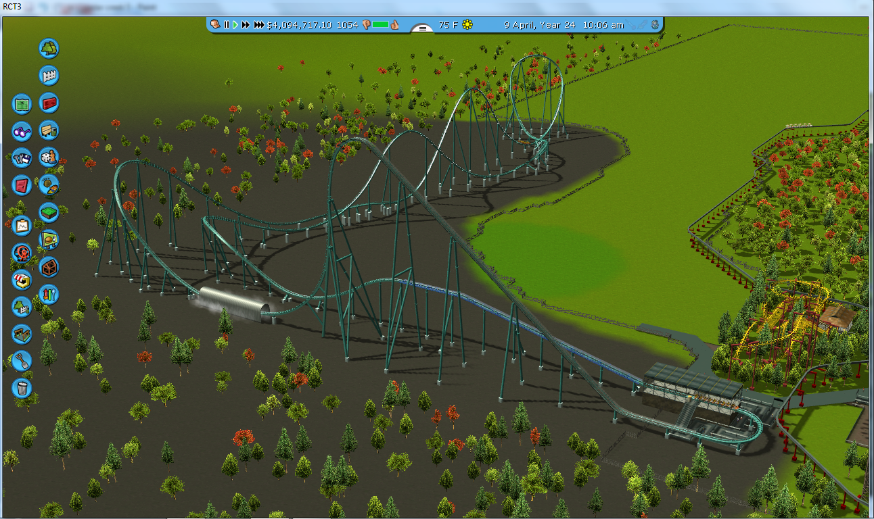Set game to normal play speed
Viewport: 874px width, 519px height.
tap(235, 25)
